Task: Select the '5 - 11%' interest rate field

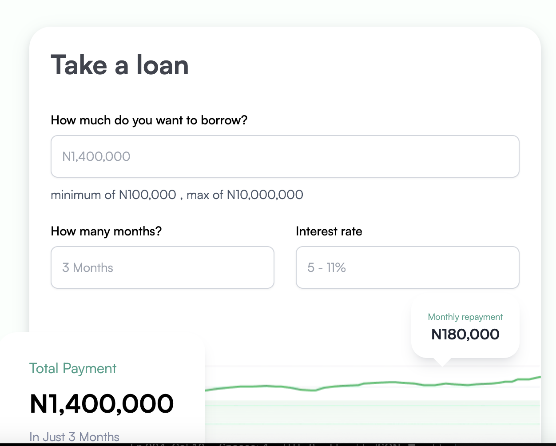Action: point(407,267)
